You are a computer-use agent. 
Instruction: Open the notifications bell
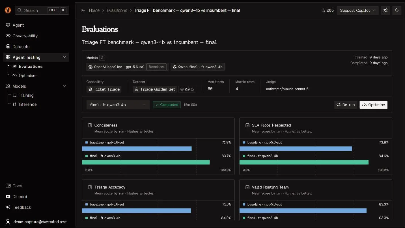click(x=397, y=10)
